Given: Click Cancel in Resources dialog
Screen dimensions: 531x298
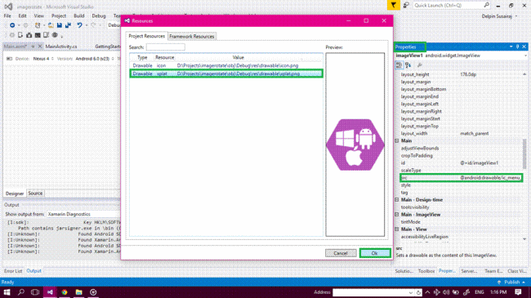Looking at the screenshot, I should (x=341, y=253).
